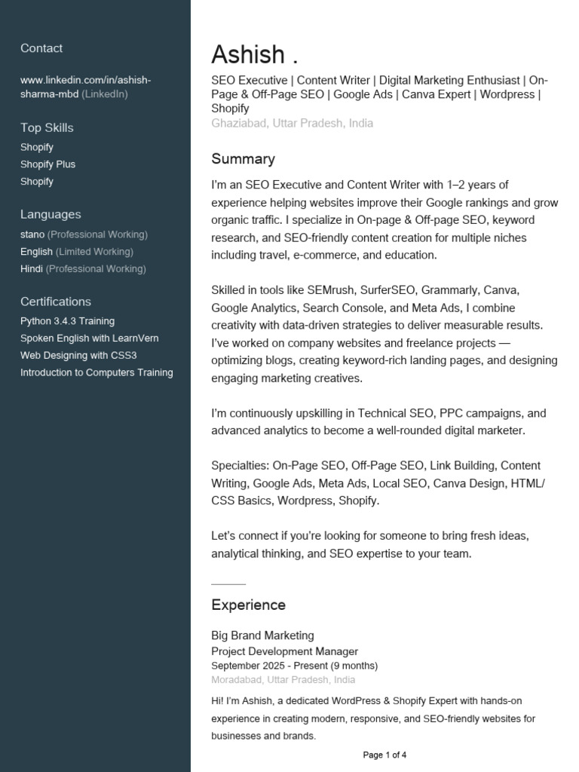The height and width of the screenshot is (772, 579).
Task: Click the Moradabad, Uttar Pradesh location text
Action: pyautogui.click(x=283, y=680)
